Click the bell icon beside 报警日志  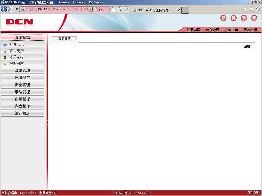5,64
